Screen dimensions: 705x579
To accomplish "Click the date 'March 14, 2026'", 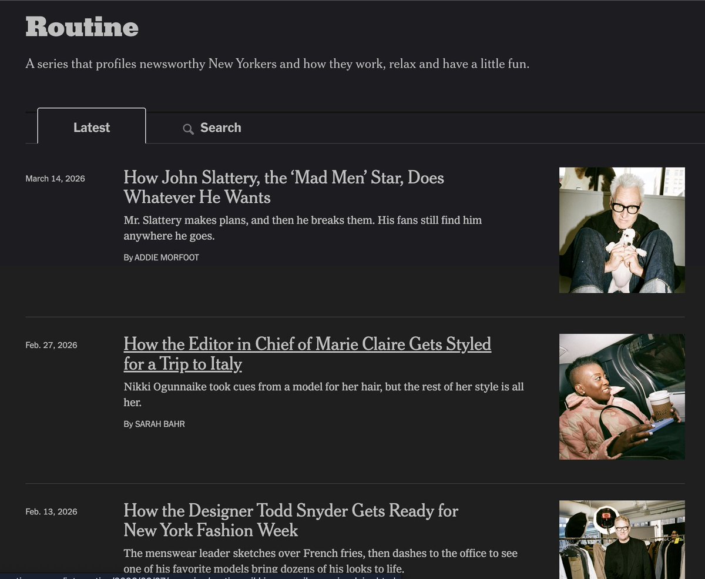I will click(55, 179).
